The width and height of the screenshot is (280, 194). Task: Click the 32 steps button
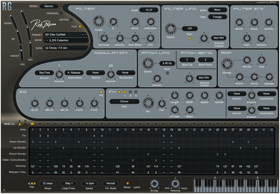[47, 183]
